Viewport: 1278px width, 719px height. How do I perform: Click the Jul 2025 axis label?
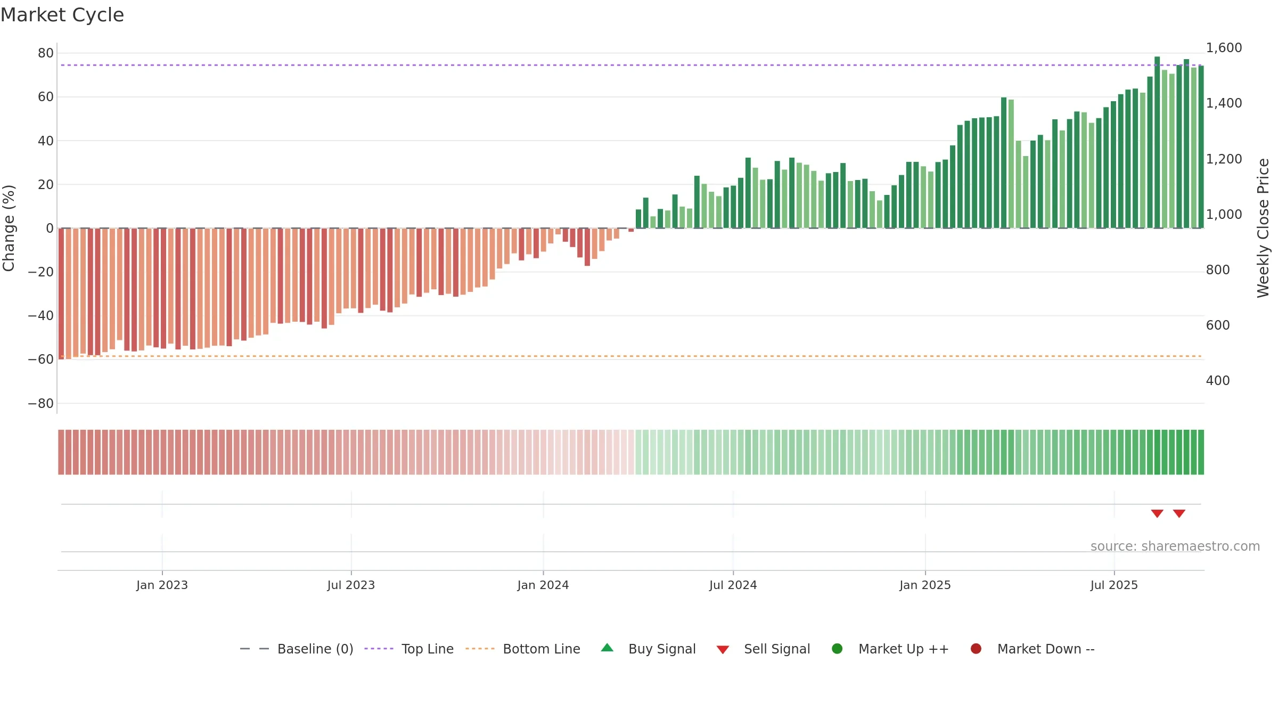[1114, 585]
